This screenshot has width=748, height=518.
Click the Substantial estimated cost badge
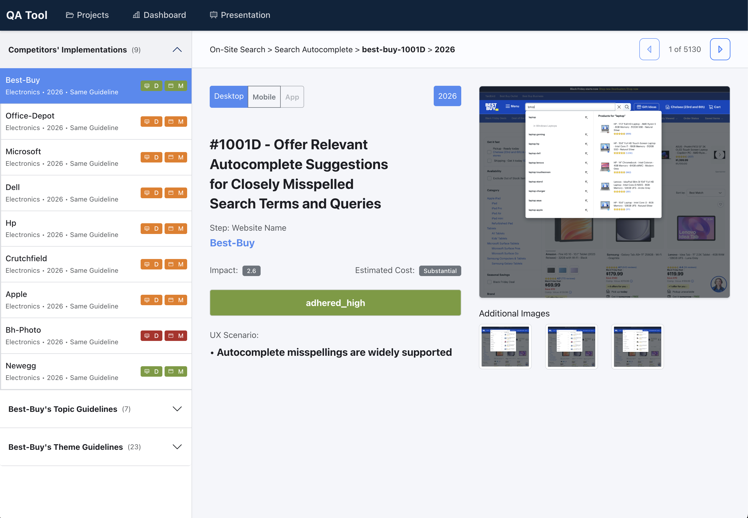tap(440, 271)
